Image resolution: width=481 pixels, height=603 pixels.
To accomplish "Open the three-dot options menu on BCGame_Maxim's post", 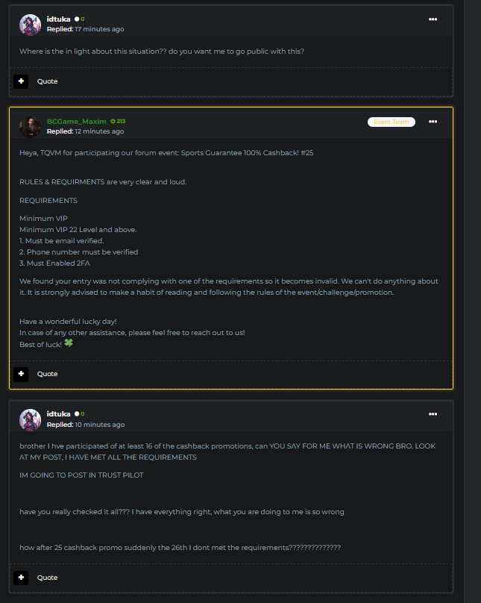I will tap(433, 122).
